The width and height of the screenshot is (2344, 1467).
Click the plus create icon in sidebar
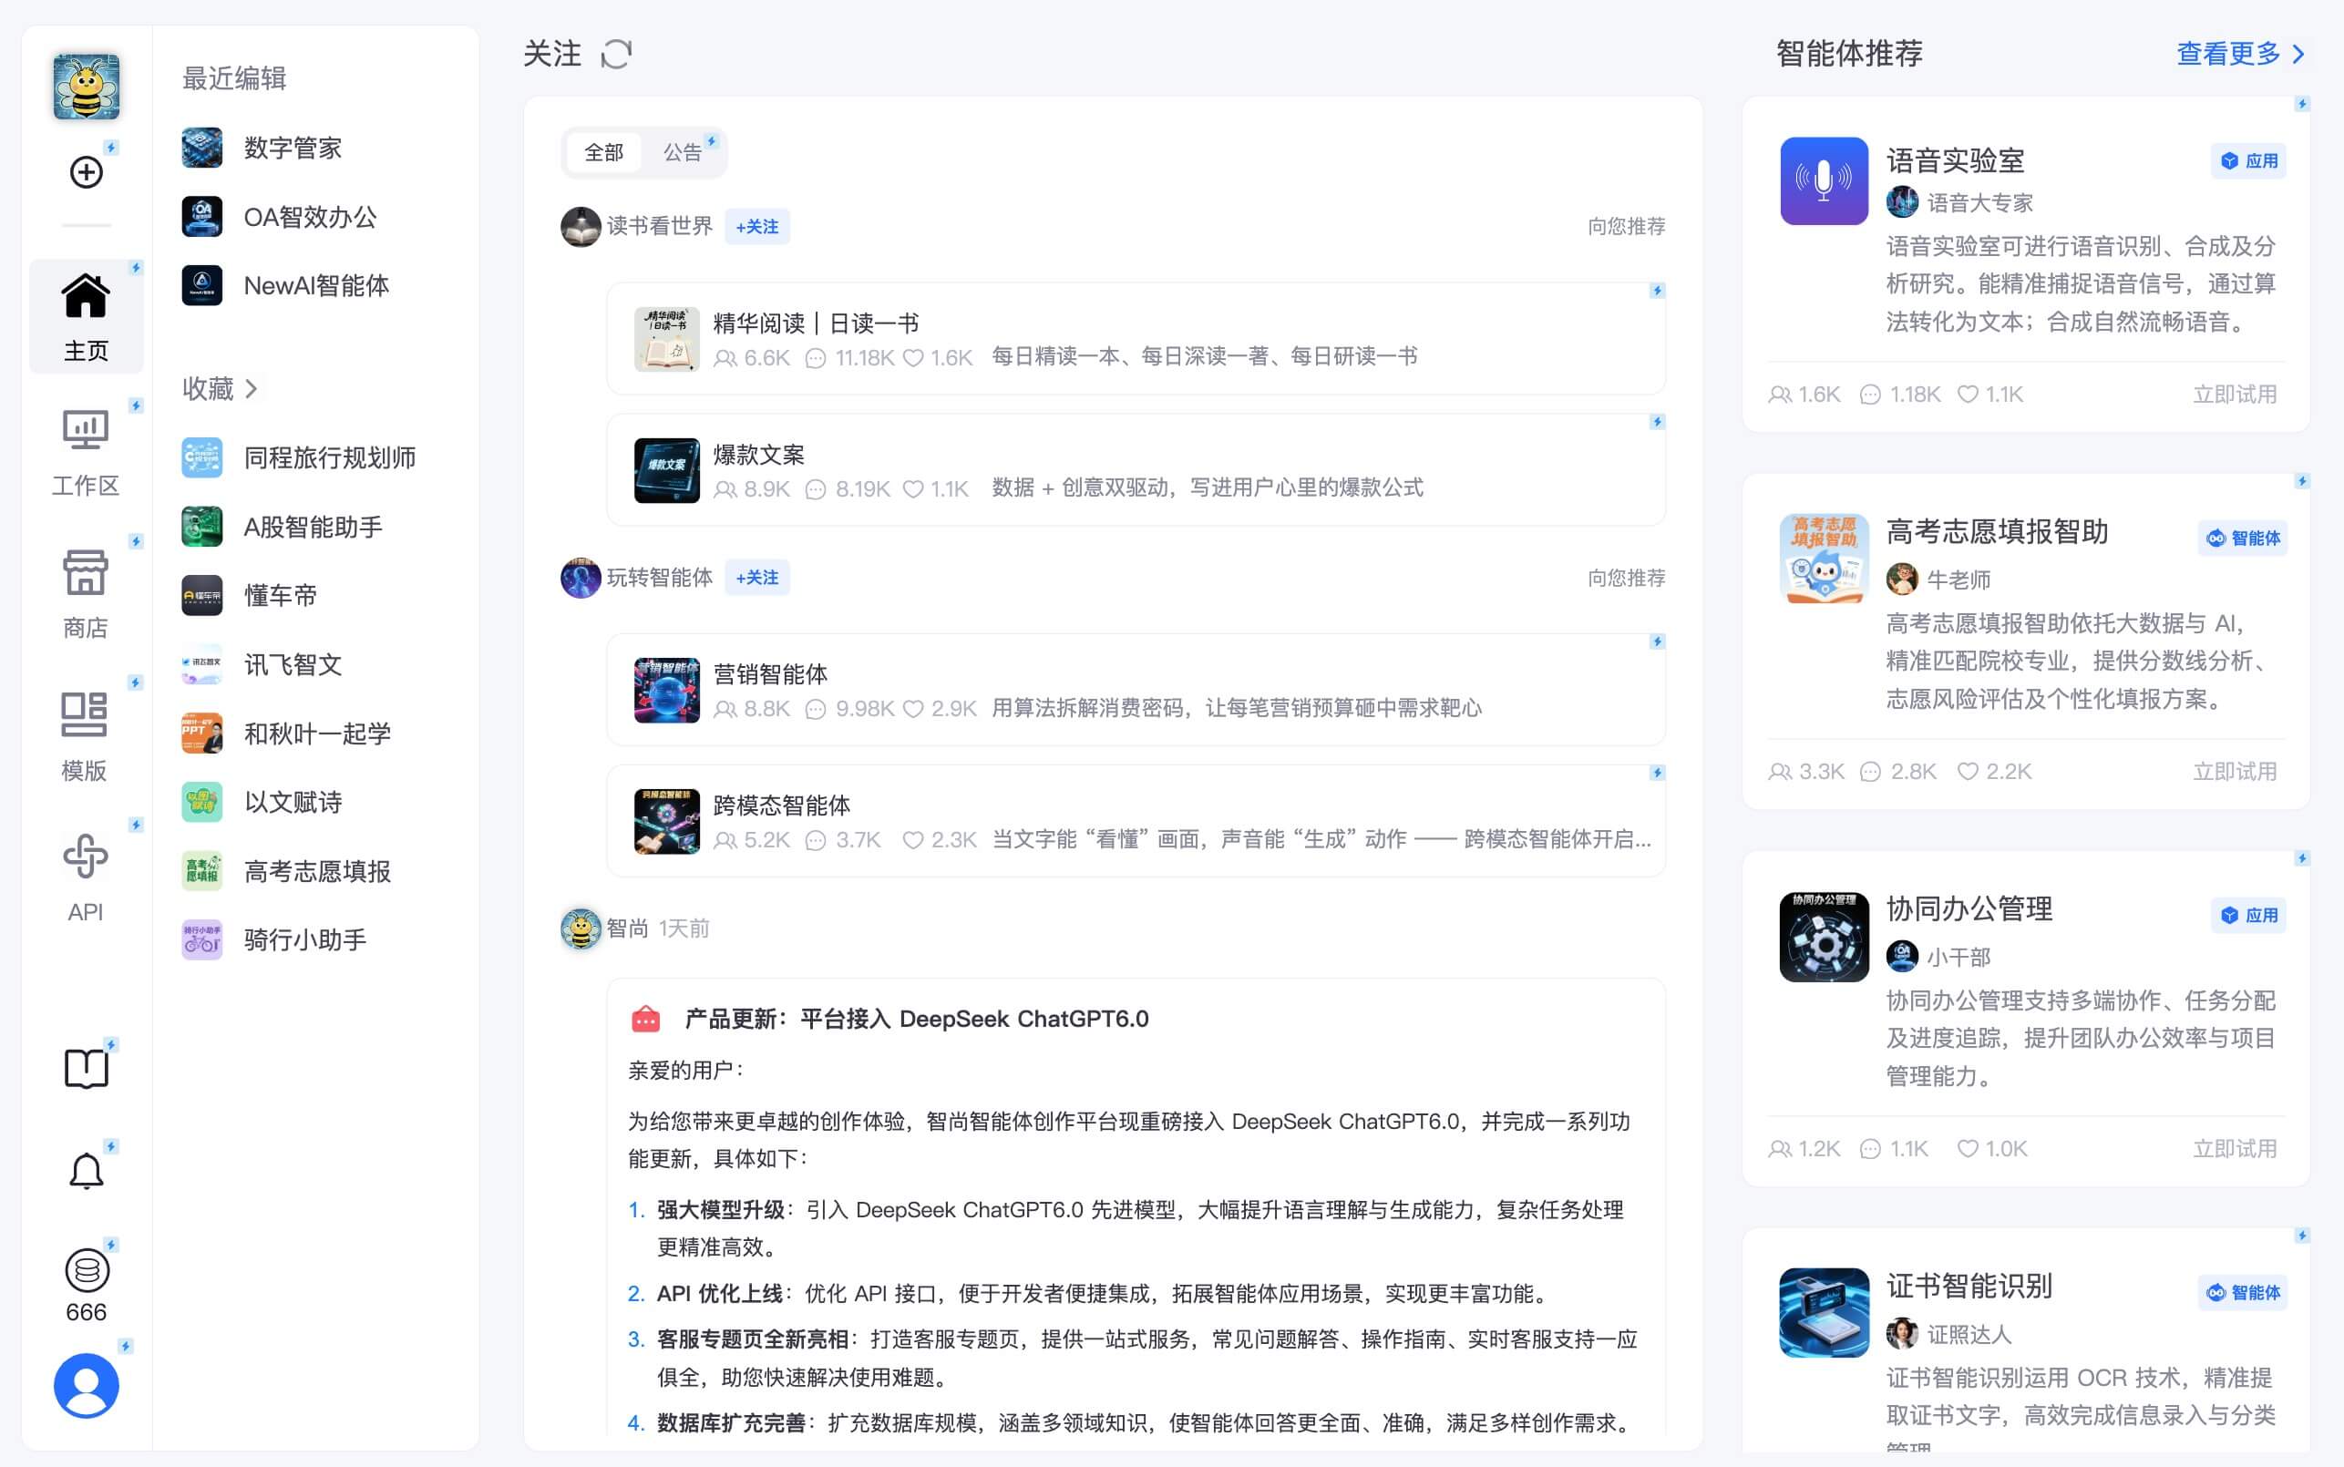(x=86, y=173)
